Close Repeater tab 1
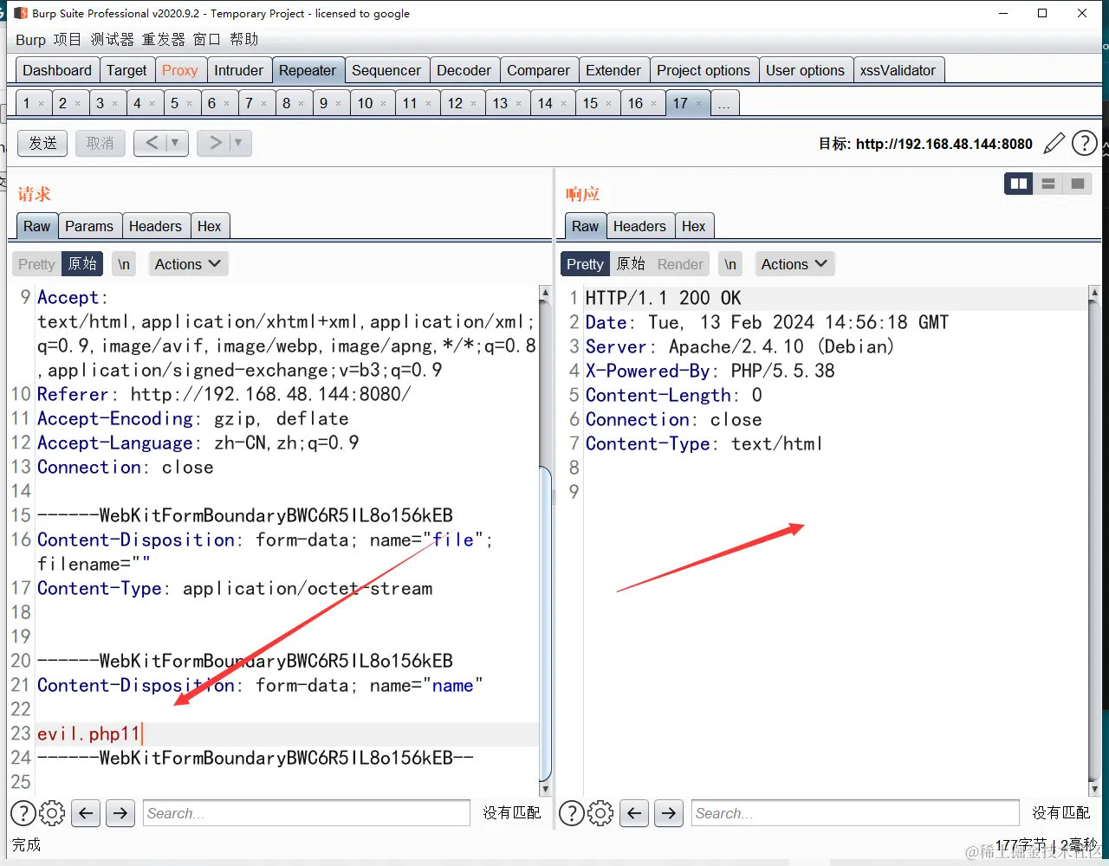1109x866 pixels. coord(41,104)
